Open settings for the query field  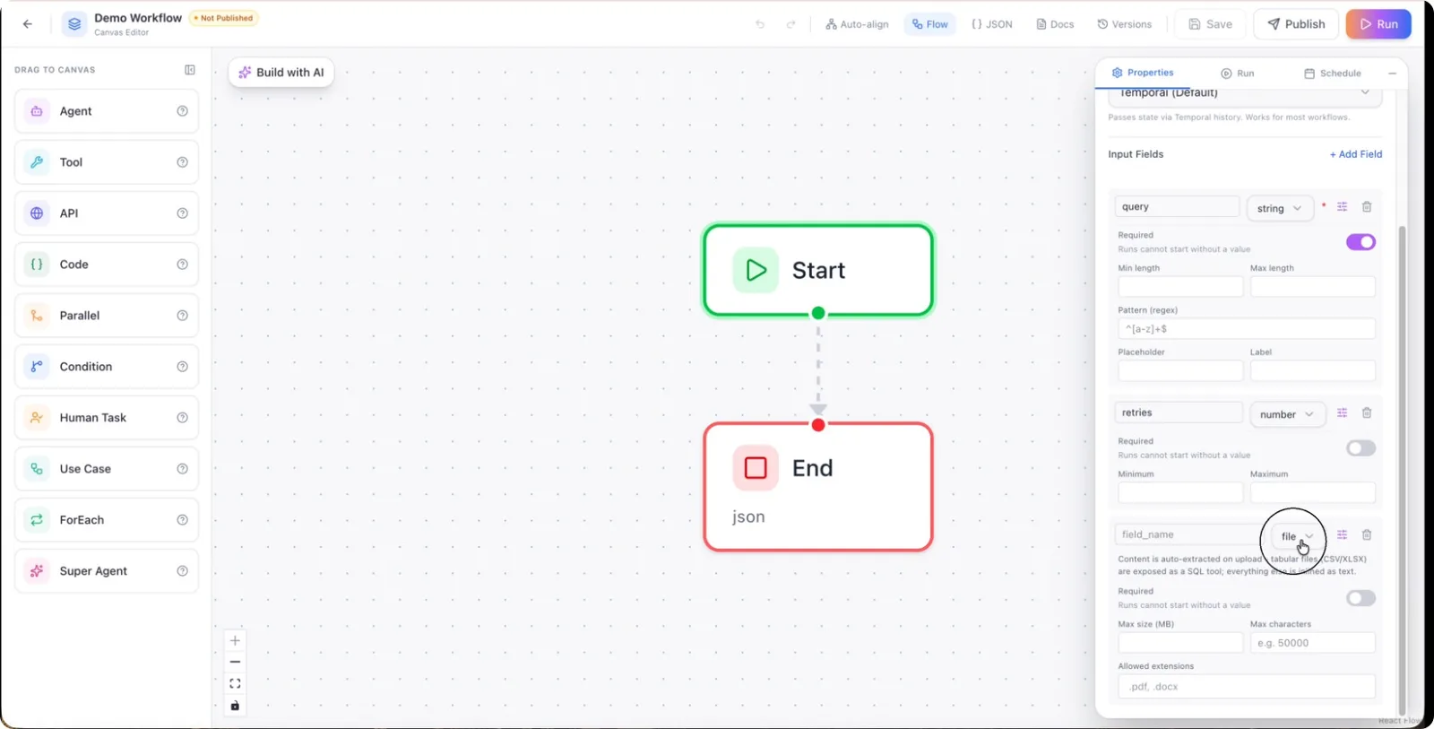1342,207
